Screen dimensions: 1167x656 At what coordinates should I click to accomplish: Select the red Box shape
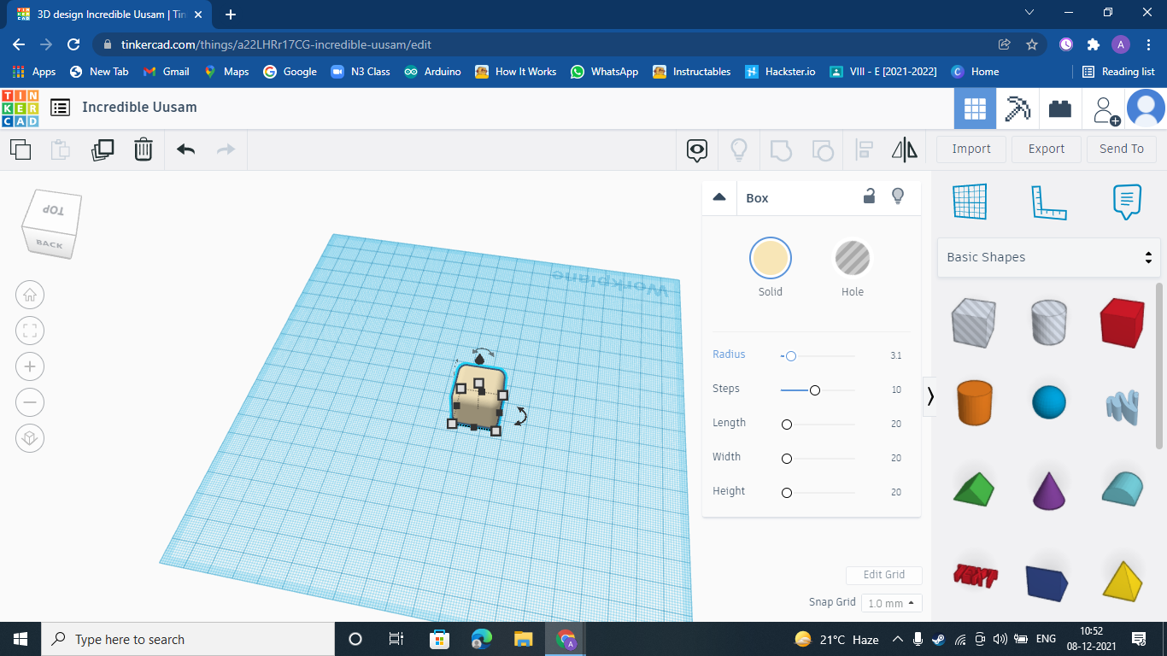coord(1122,322)
